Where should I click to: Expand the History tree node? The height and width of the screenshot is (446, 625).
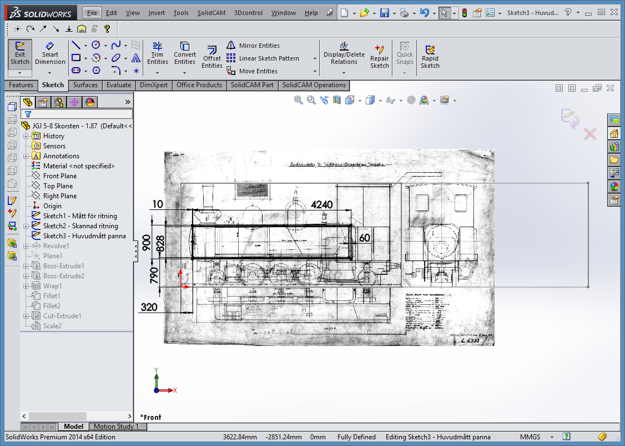pyautogui.click(x=26, y=136)
